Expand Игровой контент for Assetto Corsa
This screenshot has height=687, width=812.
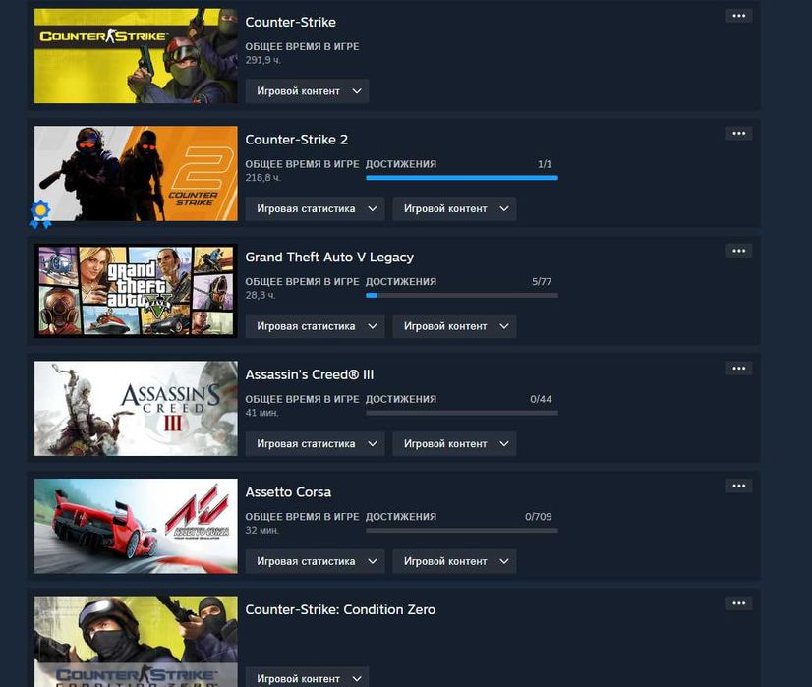pyautogui.click(x=454, y=561)
